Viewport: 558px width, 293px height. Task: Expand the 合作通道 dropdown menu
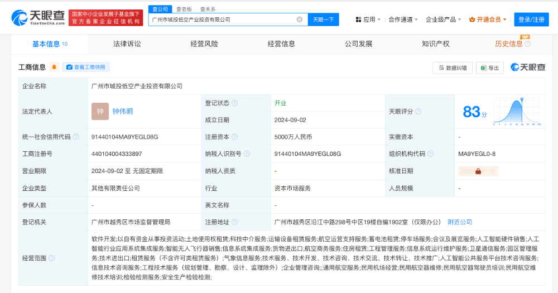point(403,20)
